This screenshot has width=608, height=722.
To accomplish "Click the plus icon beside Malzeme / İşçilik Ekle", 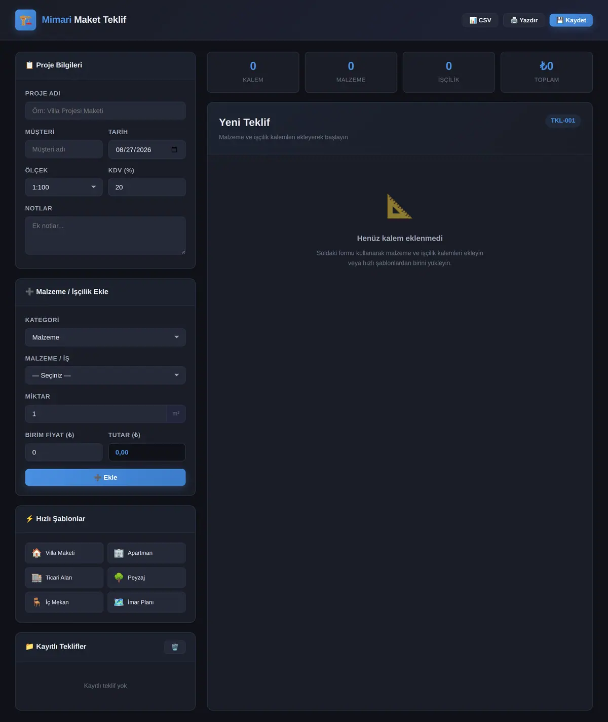I will [29, 292].
